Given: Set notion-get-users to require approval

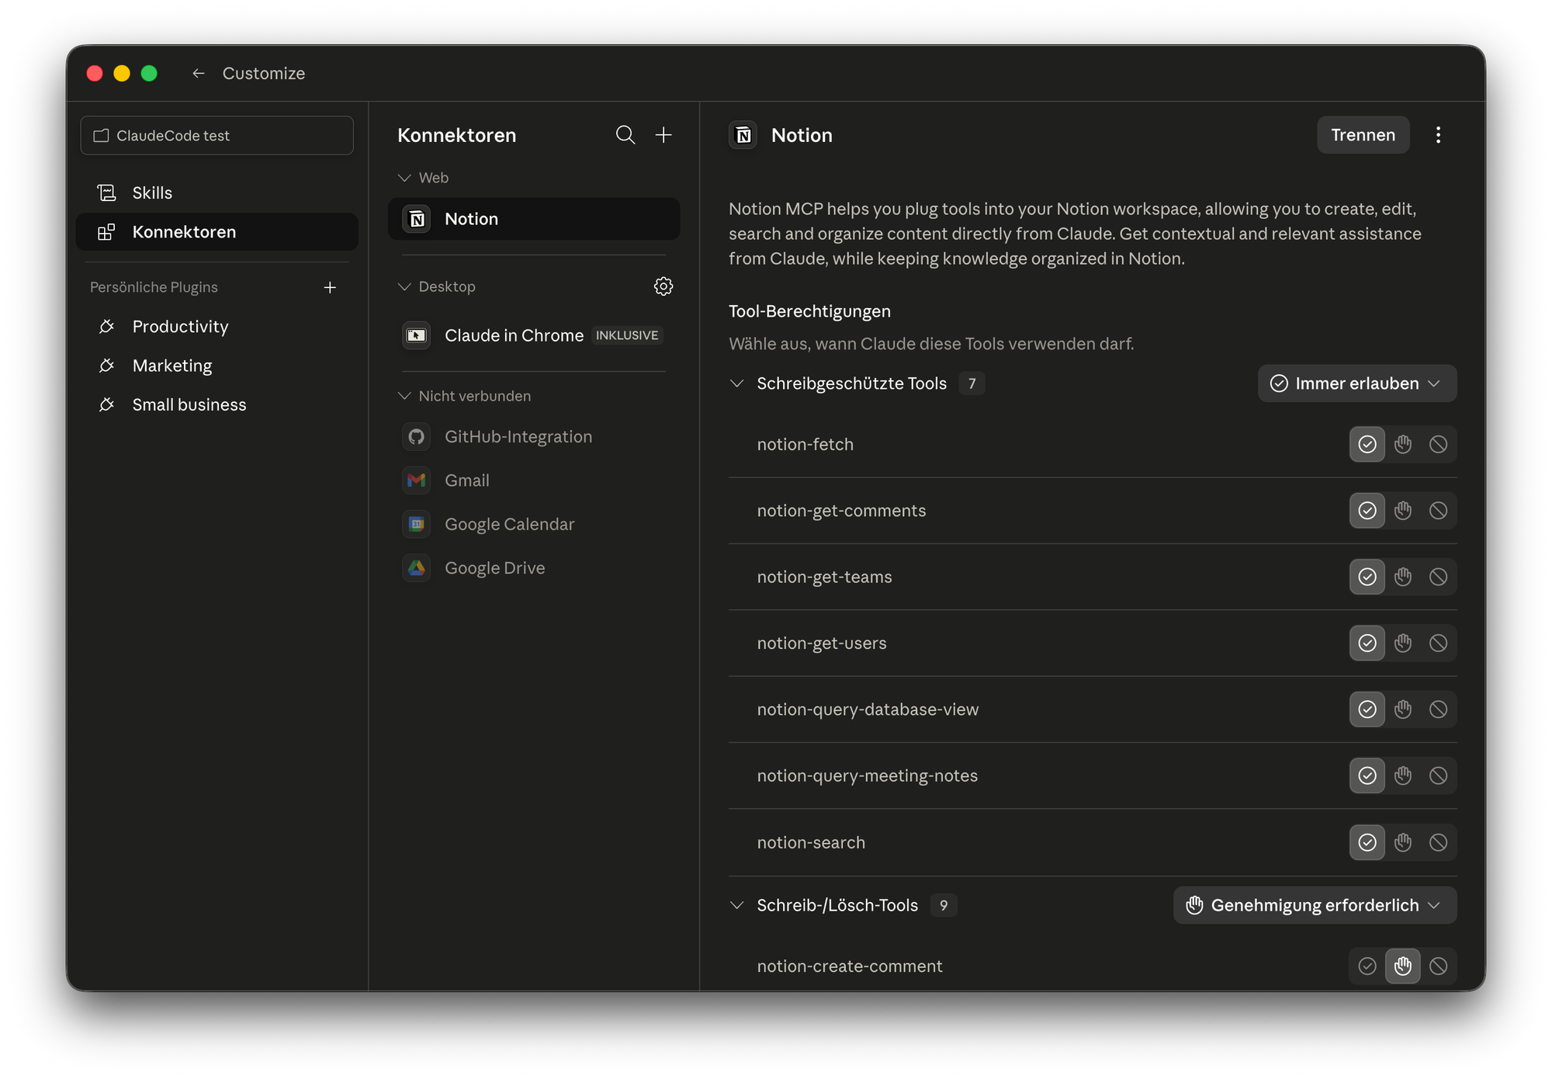Looking at the screenshot, I should pyautogui.click(x=1403, y=643).
